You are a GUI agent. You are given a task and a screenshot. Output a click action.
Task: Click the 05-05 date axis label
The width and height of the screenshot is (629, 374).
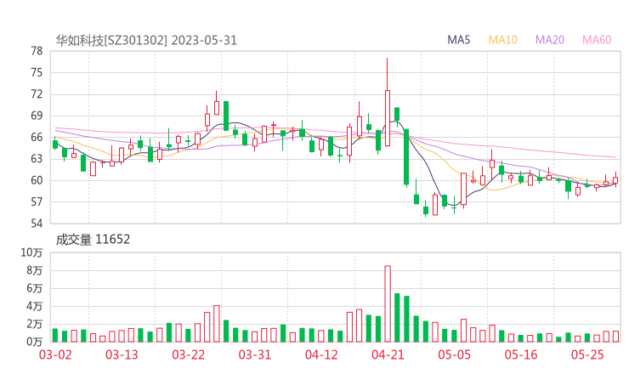click(454, 354)
